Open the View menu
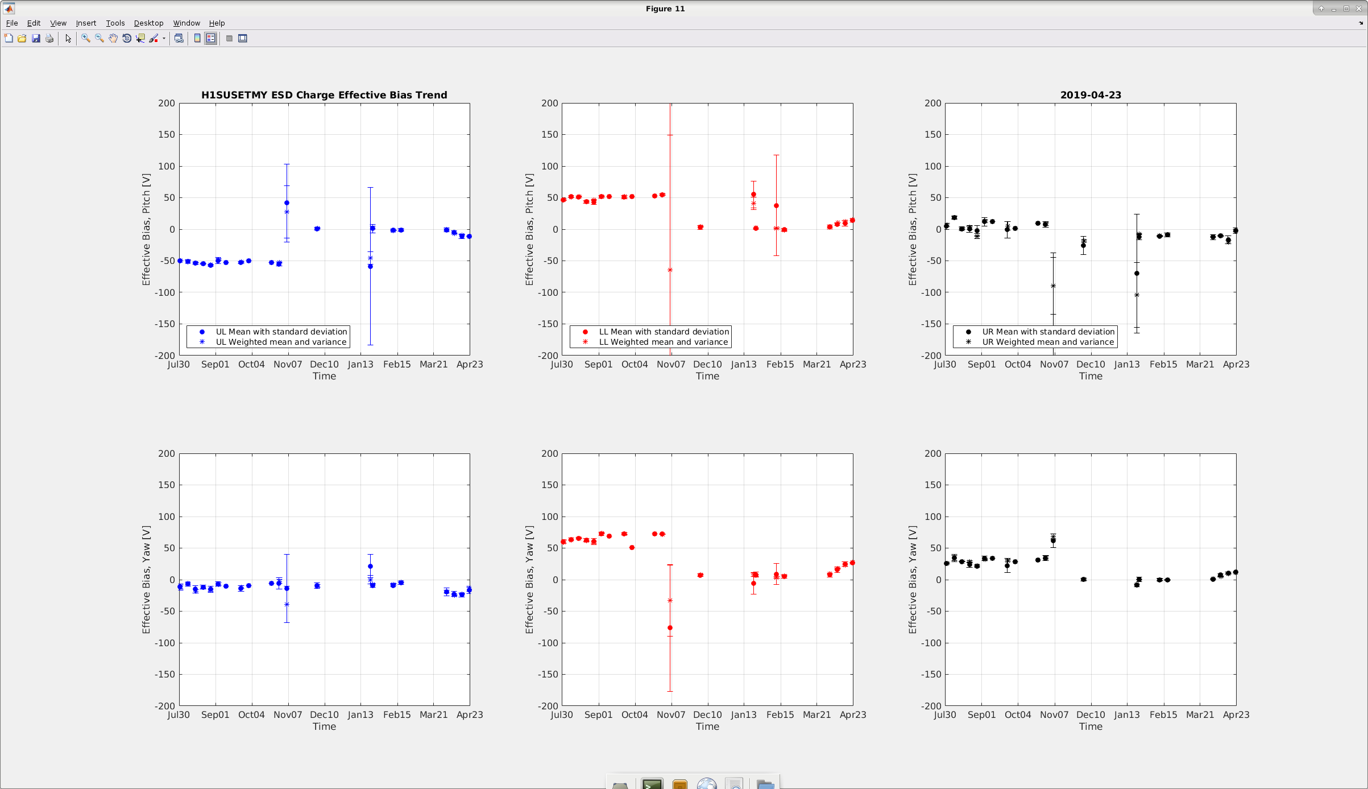1368x789 pixels. [x=58, y=23]
